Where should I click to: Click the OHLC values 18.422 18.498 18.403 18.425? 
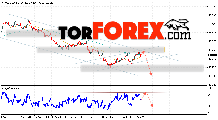(37, 3)
